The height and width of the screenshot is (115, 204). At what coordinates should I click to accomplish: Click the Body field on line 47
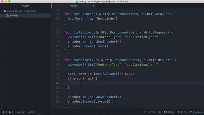[128, 74]
